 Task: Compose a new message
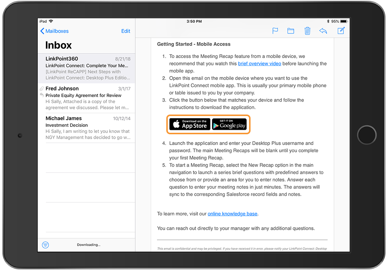coord(341,31)
